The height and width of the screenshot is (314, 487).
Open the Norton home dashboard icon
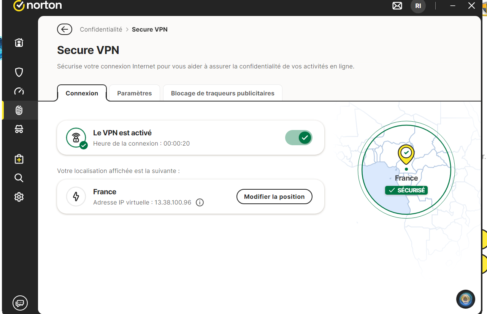[19, 43]
